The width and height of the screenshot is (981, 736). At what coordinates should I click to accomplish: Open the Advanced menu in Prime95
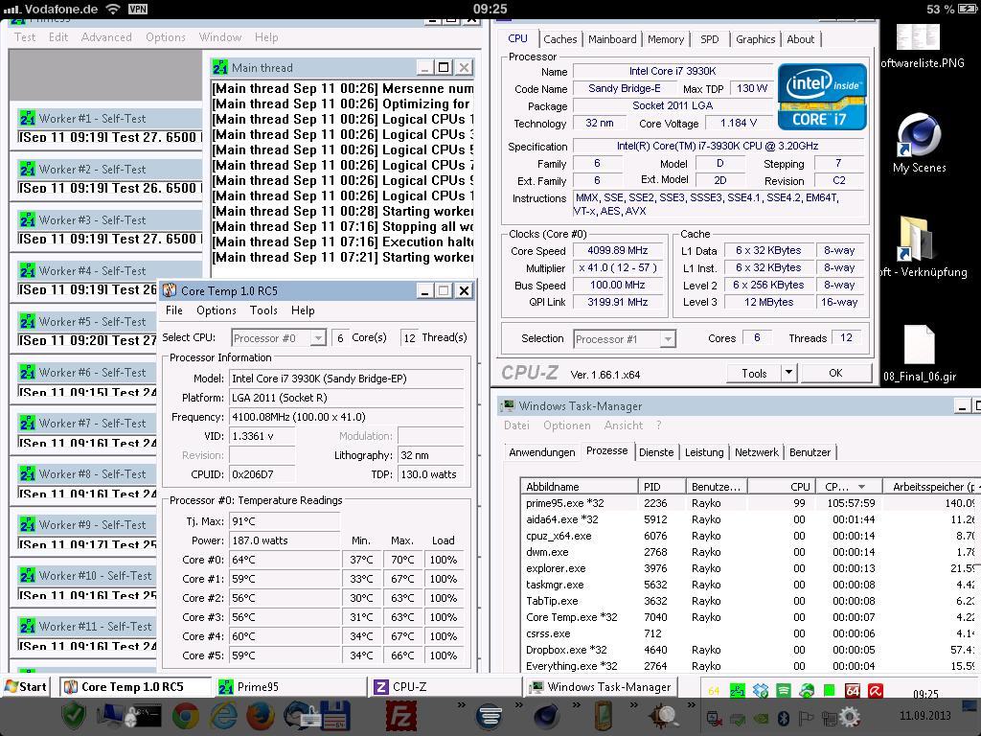pos(106,37)
